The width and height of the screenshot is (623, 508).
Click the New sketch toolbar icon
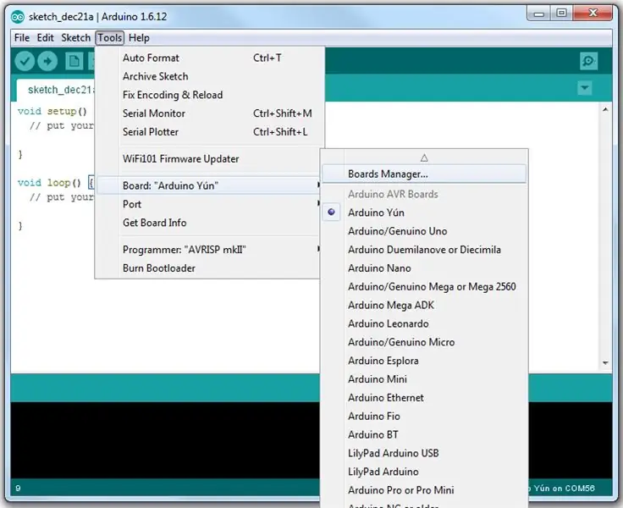(74, 61)
